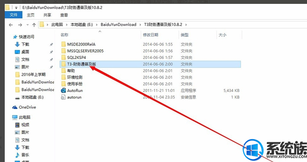Screen dimensions: 307x162
Task: Open pinned 图片 under 快速访问
Action: pos(25,67)
